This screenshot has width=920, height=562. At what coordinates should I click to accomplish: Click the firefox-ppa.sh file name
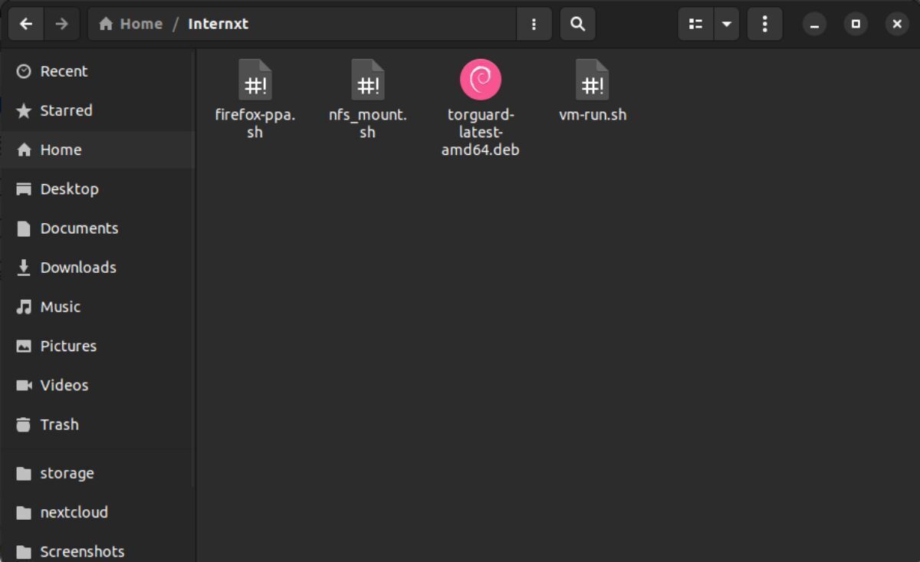tap(255, 123)
